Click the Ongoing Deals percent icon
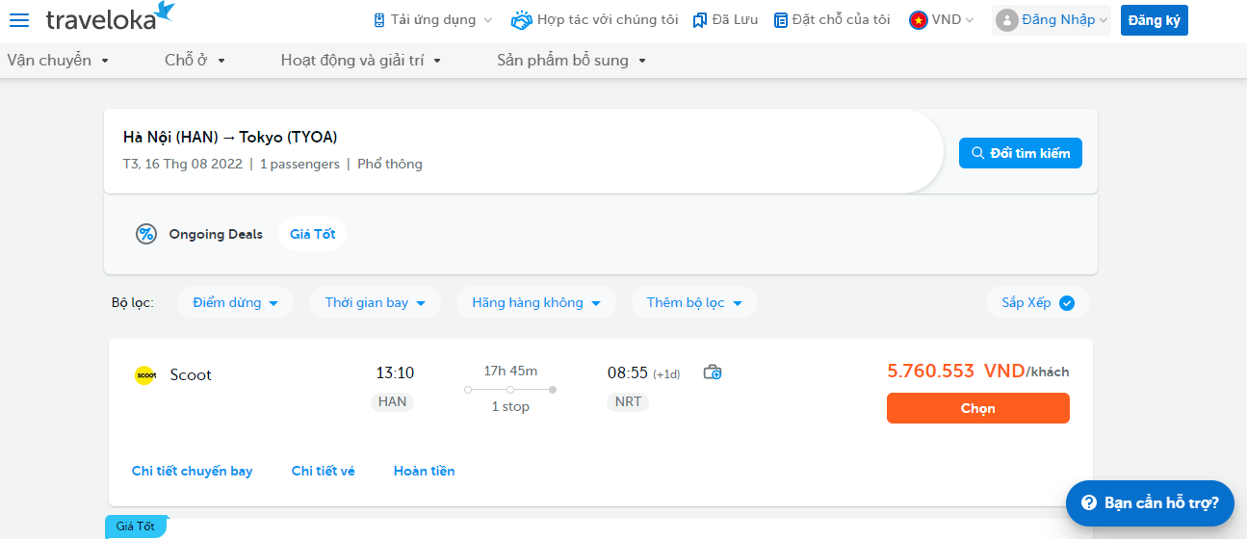Image resolution: width=1247 pixels, height=539 pixels. (146, 234)
